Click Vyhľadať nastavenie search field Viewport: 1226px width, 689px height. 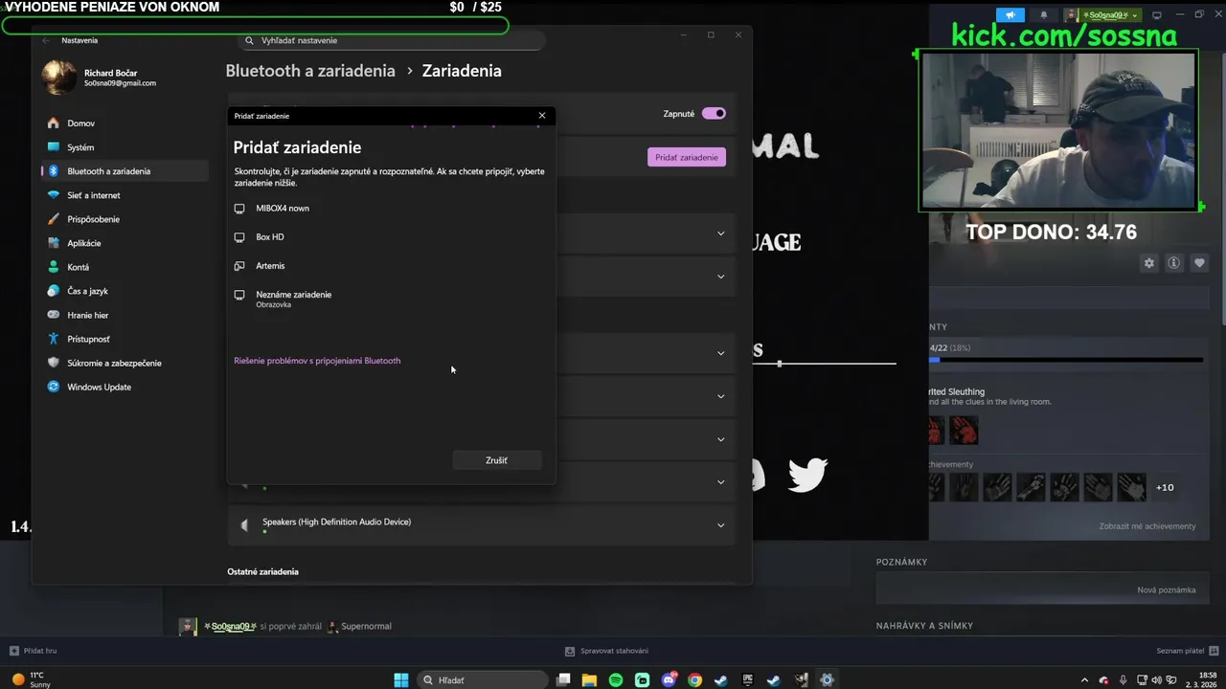click(391, 40)
